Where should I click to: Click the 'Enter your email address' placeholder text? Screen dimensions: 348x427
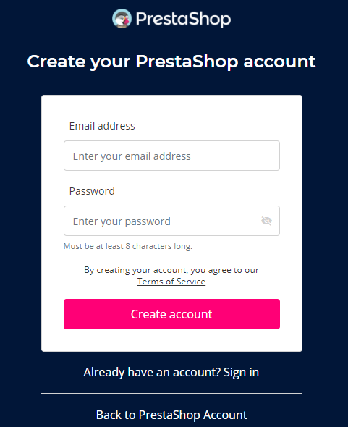tap(132, 156)
